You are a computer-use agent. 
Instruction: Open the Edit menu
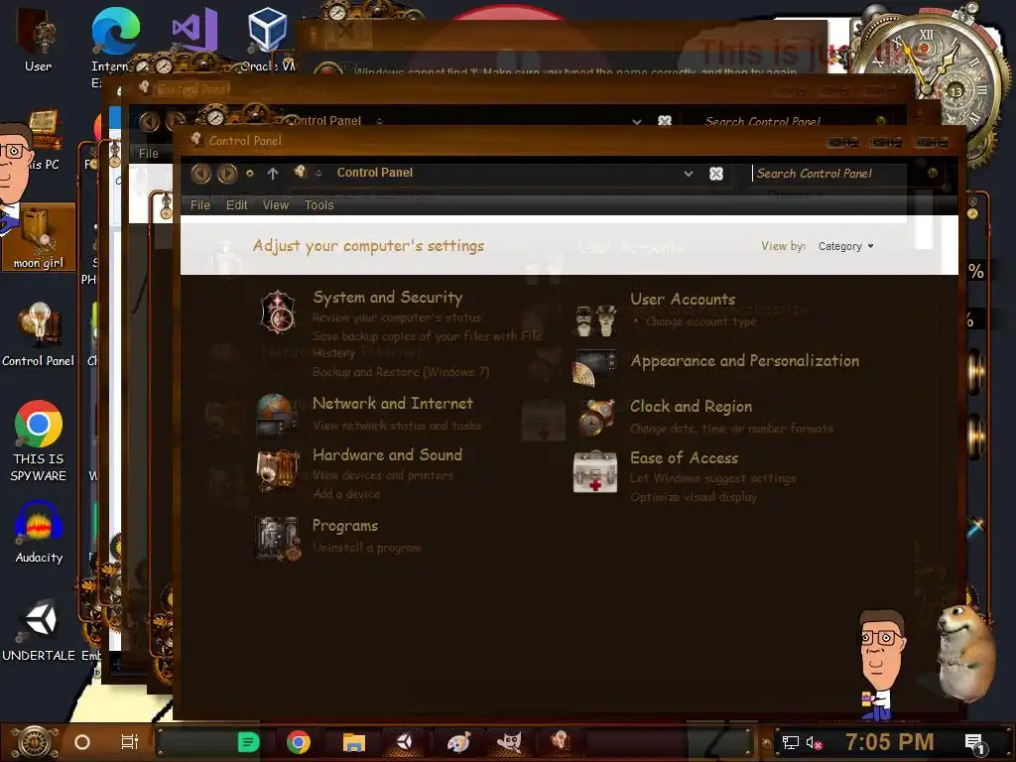[236, 204]
